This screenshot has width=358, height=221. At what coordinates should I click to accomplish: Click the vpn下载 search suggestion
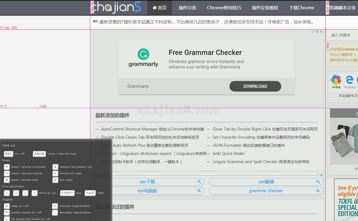(147, 182)
